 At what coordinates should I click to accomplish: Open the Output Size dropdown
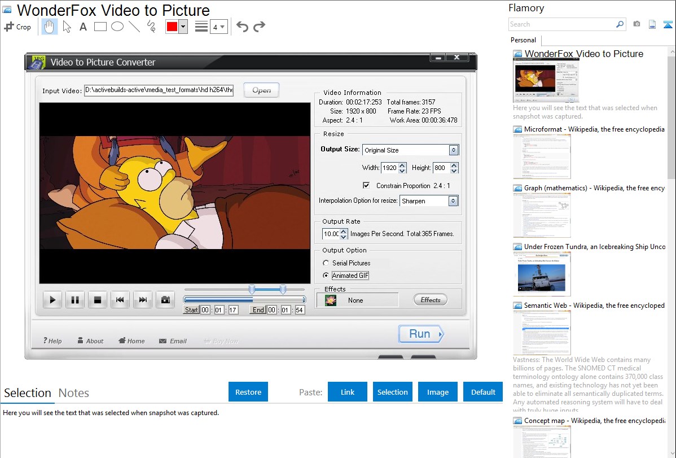(x=453, y=150)
